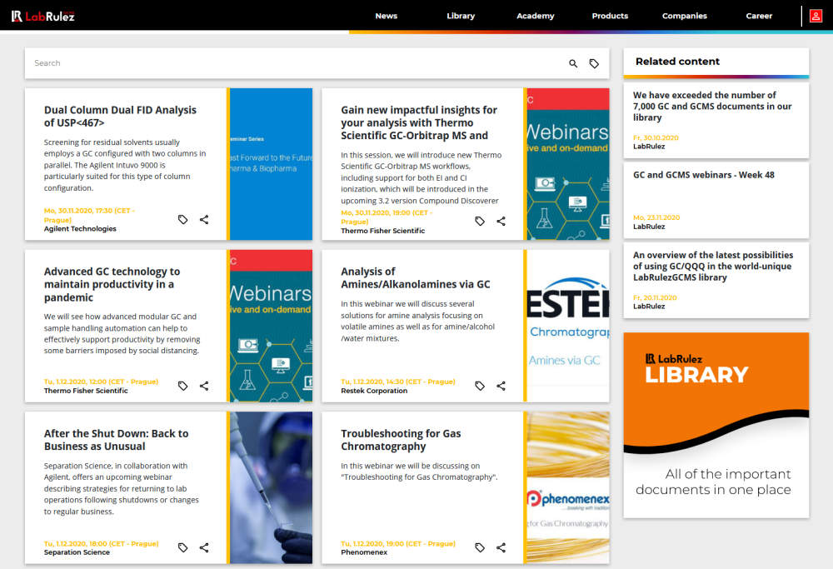Share the GC-Orbitrap MS webinar
The width and height of the screenshot is (833, 569).
click(501, 221)
